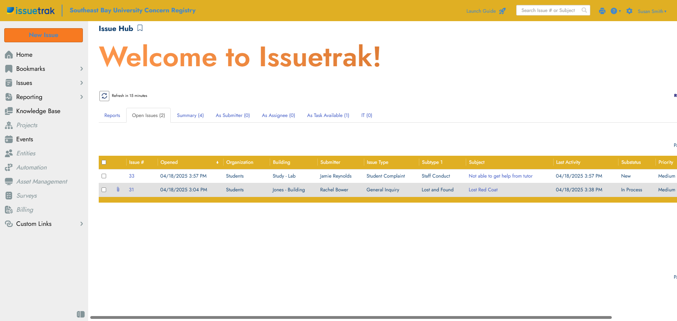Sort by the Substatus column header

631,162
